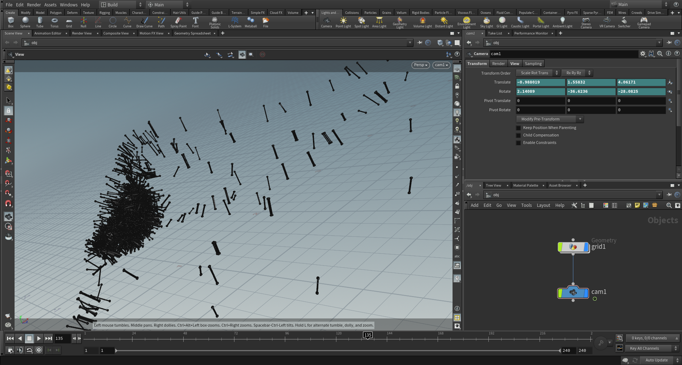
Task: Toggle real time playback button
Action: coord(39,350)
